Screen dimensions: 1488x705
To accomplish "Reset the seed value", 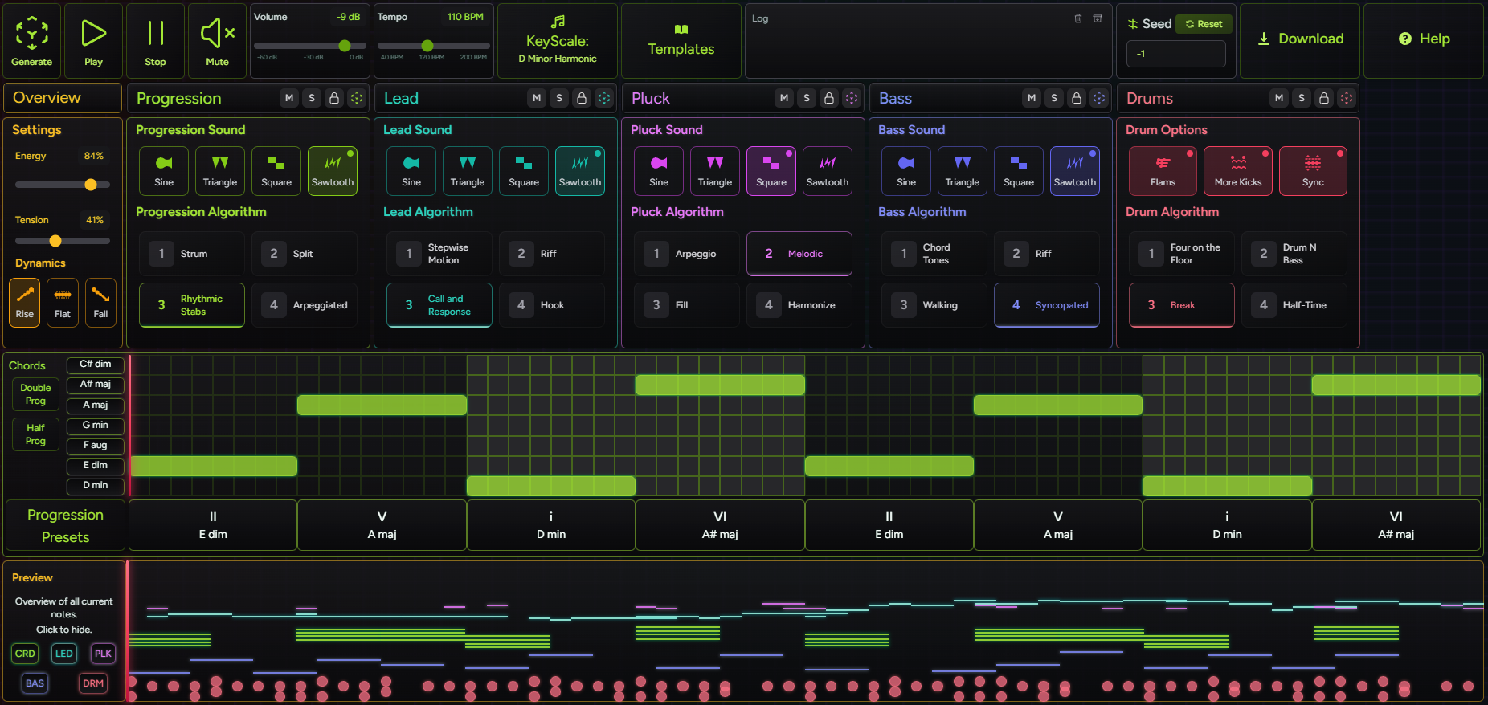I will [x=1204, y=24].
